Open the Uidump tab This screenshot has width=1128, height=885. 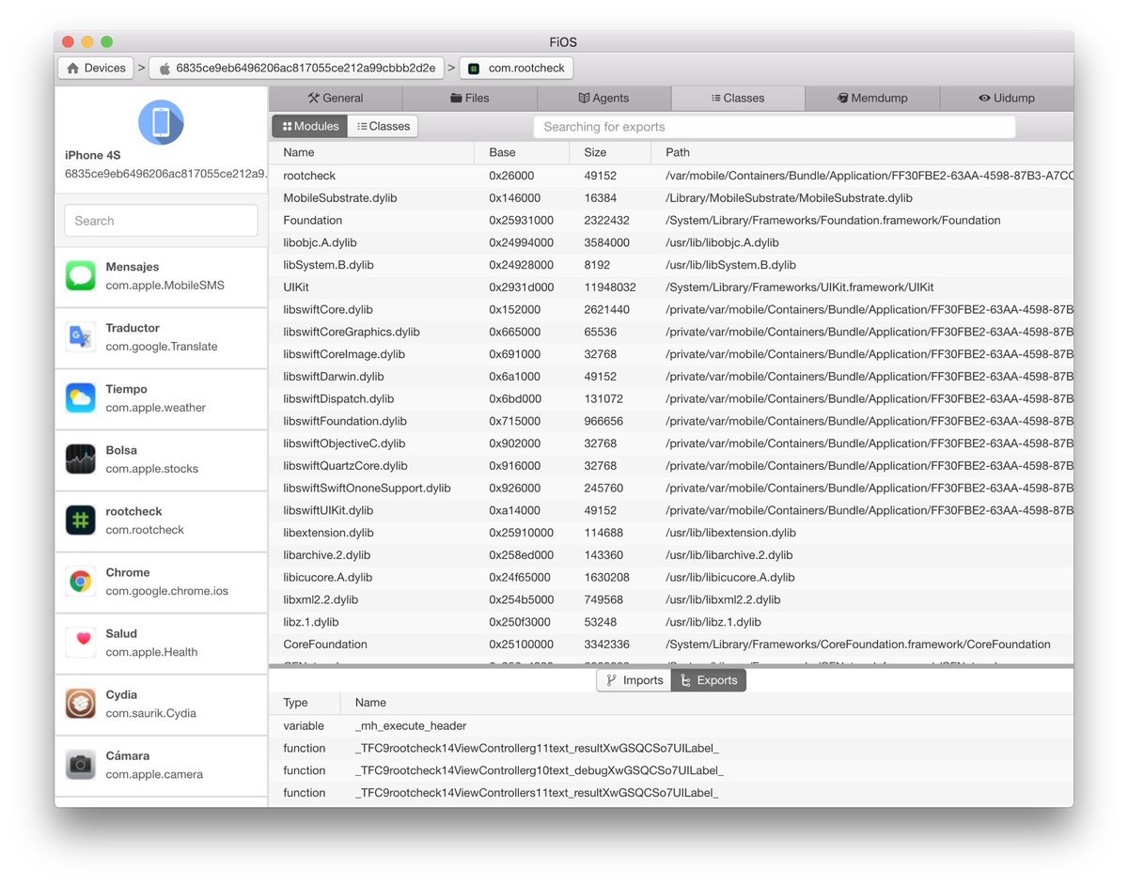[1007, 98]
